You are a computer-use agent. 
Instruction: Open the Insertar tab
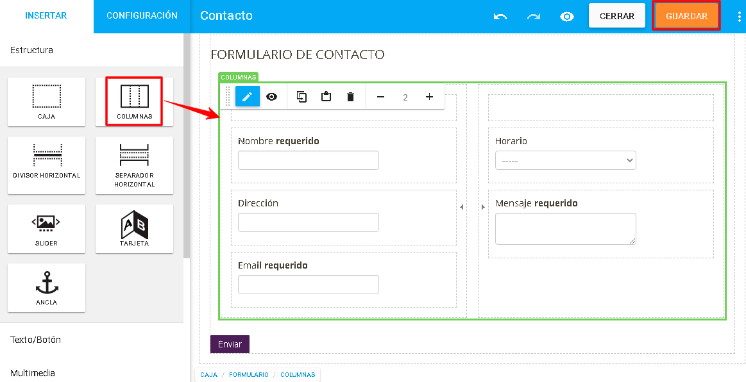[x=46, y=15]
